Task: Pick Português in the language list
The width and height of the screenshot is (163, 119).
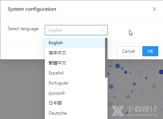Action: click(x=75, y=83)
